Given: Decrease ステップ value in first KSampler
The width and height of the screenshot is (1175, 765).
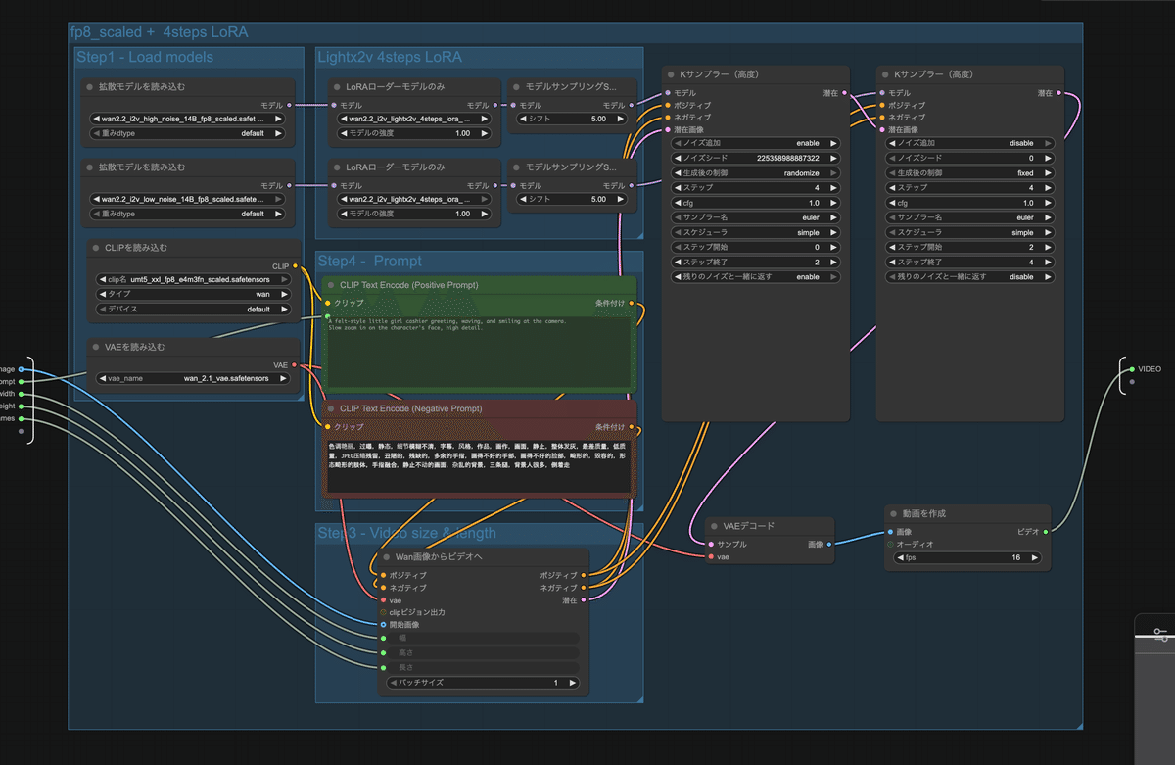Looking at the screenshot, I should pos(680,188).
